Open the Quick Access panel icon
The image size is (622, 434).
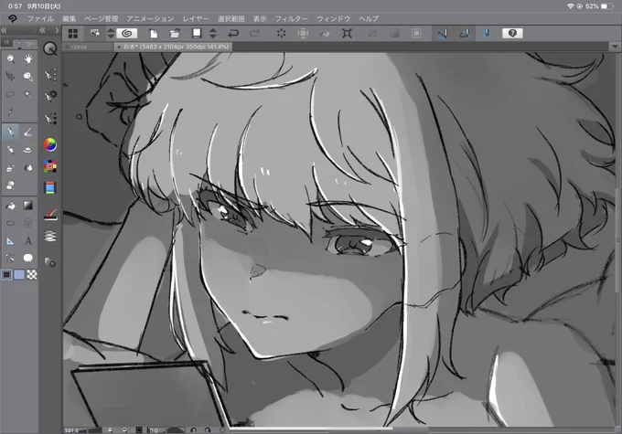pyautogui.click(x=50, y=48)
